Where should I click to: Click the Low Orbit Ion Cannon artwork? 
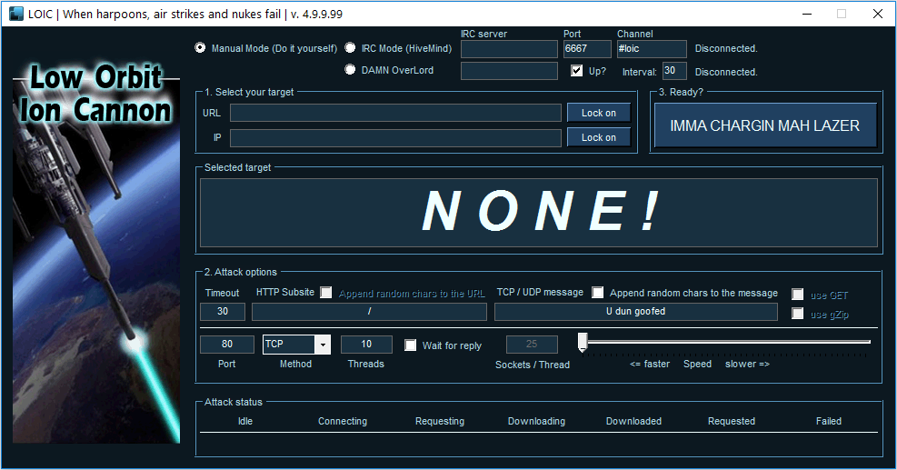[96, 252]
